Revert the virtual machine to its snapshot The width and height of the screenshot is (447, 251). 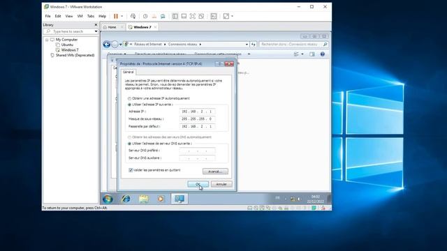tap(154, 16)
